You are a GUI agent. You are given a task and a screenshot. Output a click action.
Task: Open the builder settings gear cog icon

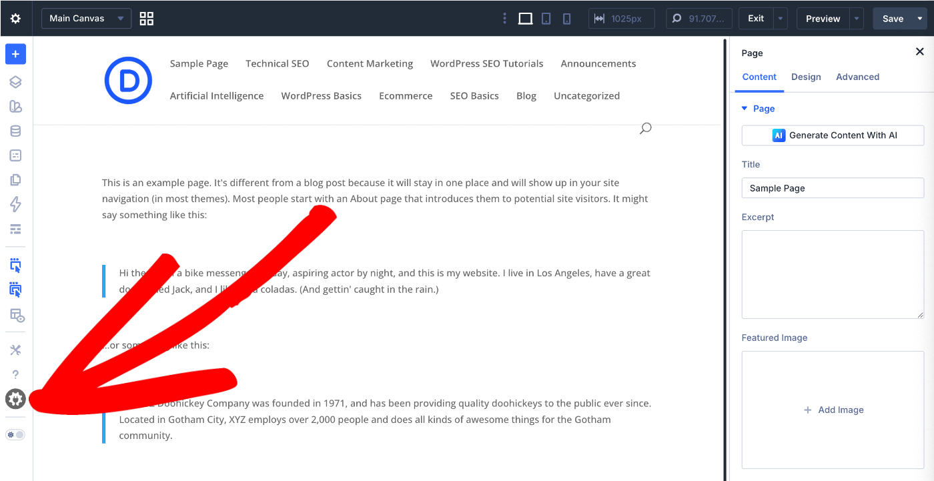[x=15, y=399]
